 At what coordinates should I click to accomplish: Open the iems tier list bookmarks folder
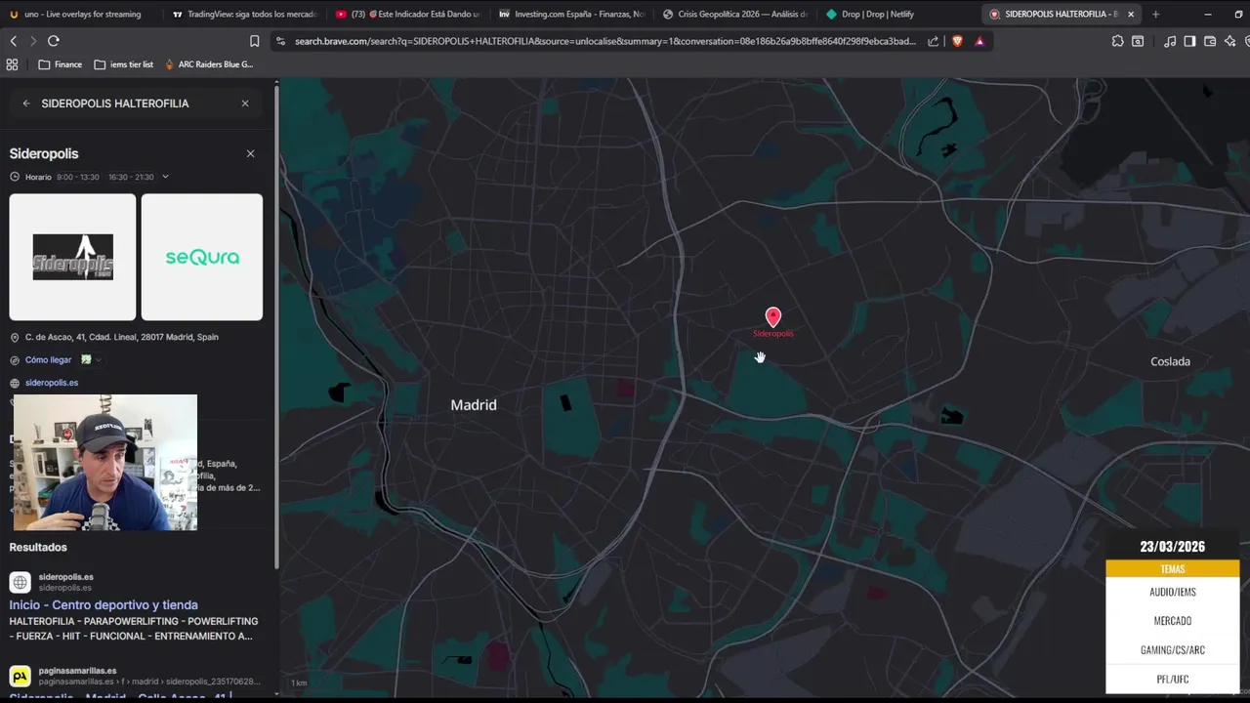tap(124, 64)
